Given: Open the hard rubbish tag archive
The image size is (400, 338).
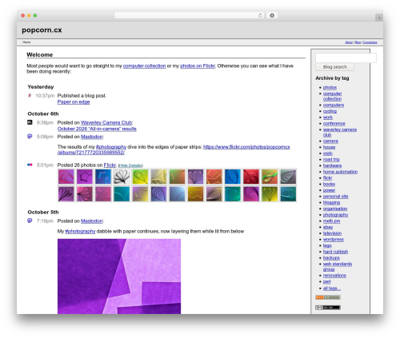Looking at the screenshot, I should tap(335, 252).
